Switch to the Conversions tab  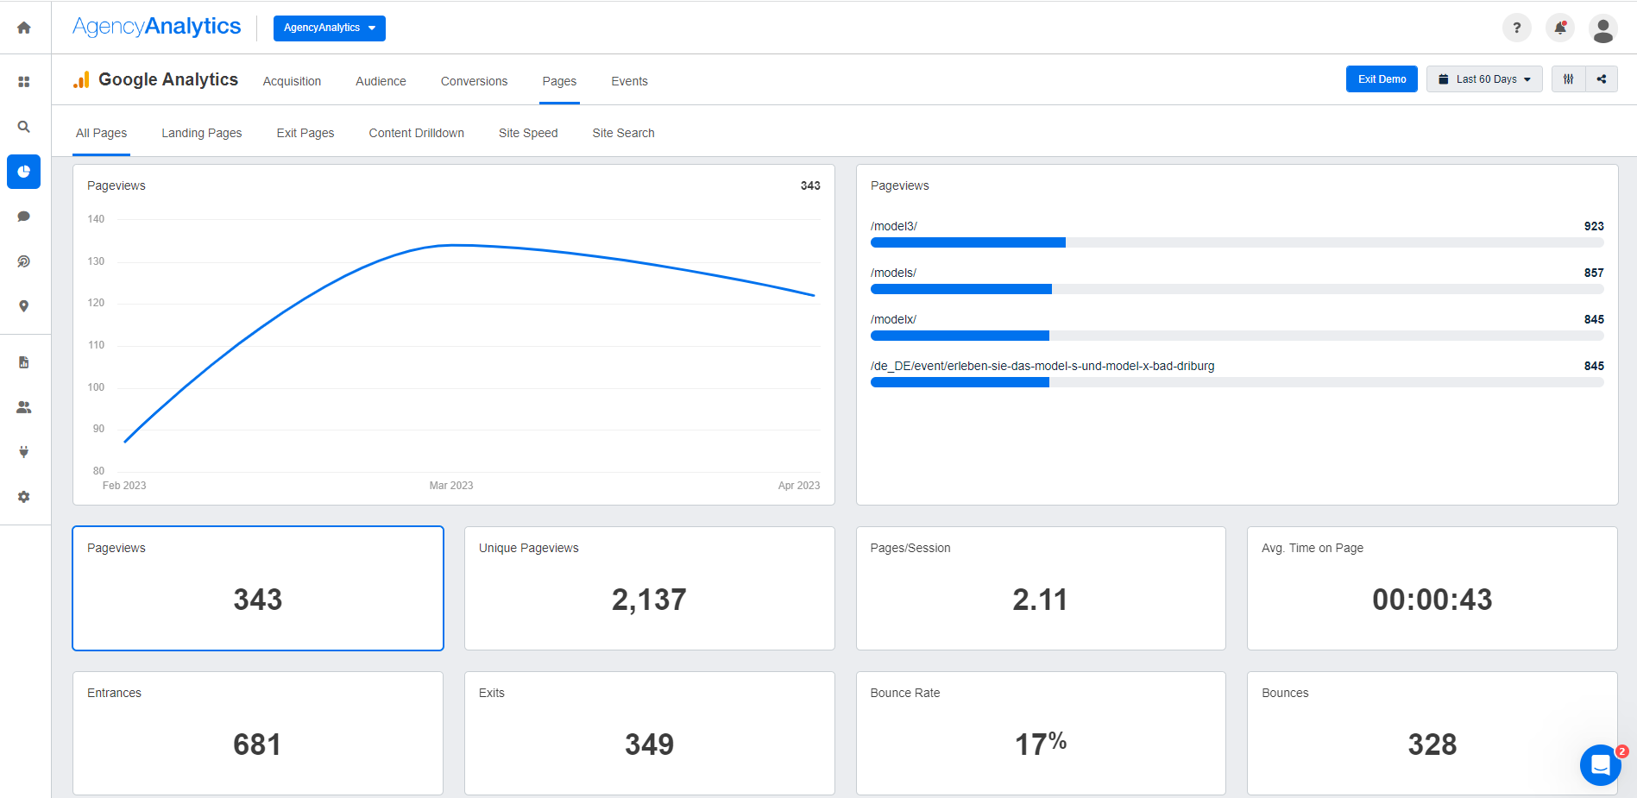(x=474, y=81)
